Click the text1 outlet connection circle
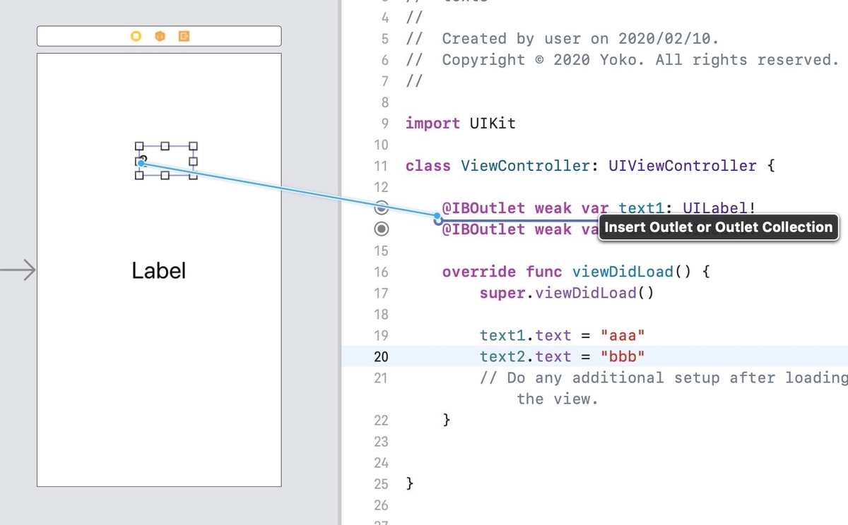The image size is (848, 525). [x=382, y=207]
